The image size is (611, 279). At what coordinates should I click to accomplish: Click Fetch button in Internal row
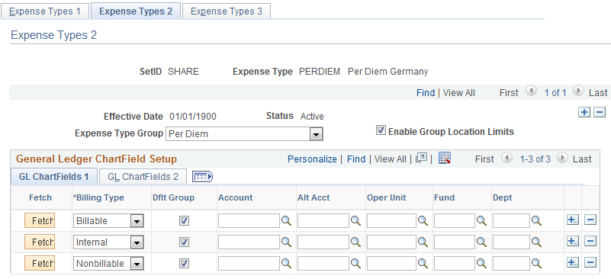40,242
